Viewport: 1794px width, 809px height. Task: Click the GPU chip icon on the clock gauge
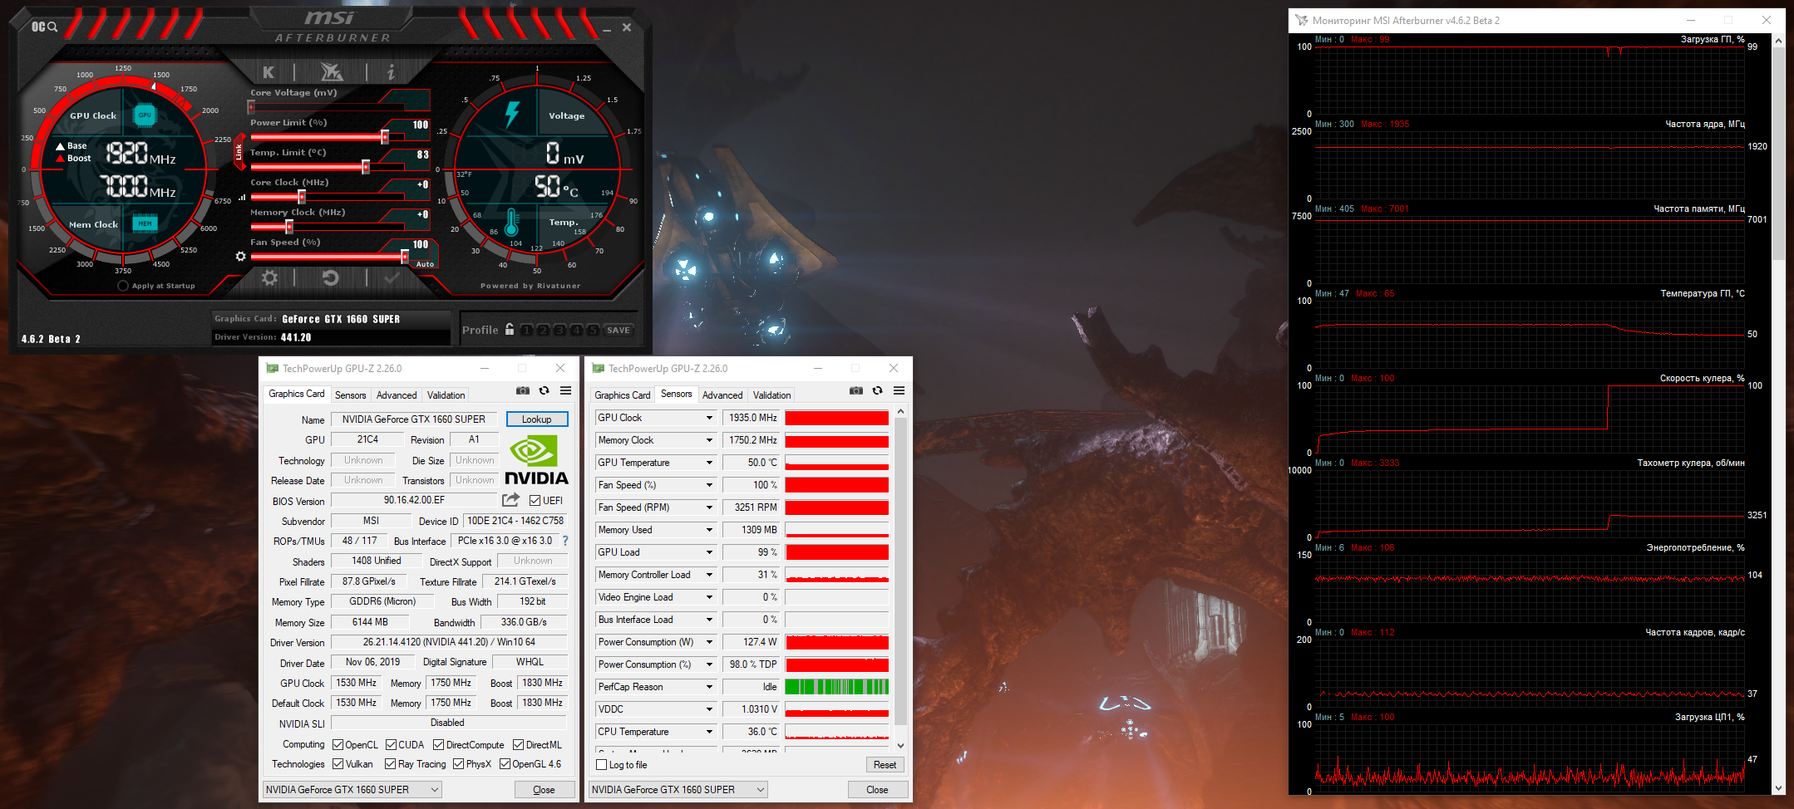pos(145,115)
